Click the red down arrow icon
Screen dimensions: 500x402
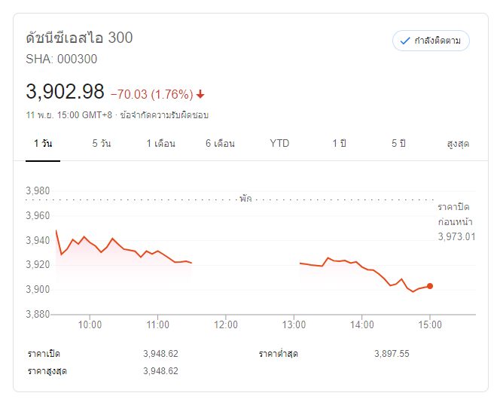(x=200, y=94)
